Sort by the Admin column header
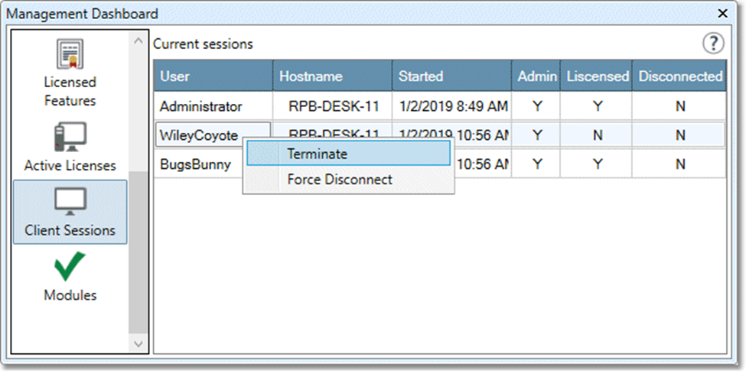Screen dimensions: 746x373 [x=536, y=76]
